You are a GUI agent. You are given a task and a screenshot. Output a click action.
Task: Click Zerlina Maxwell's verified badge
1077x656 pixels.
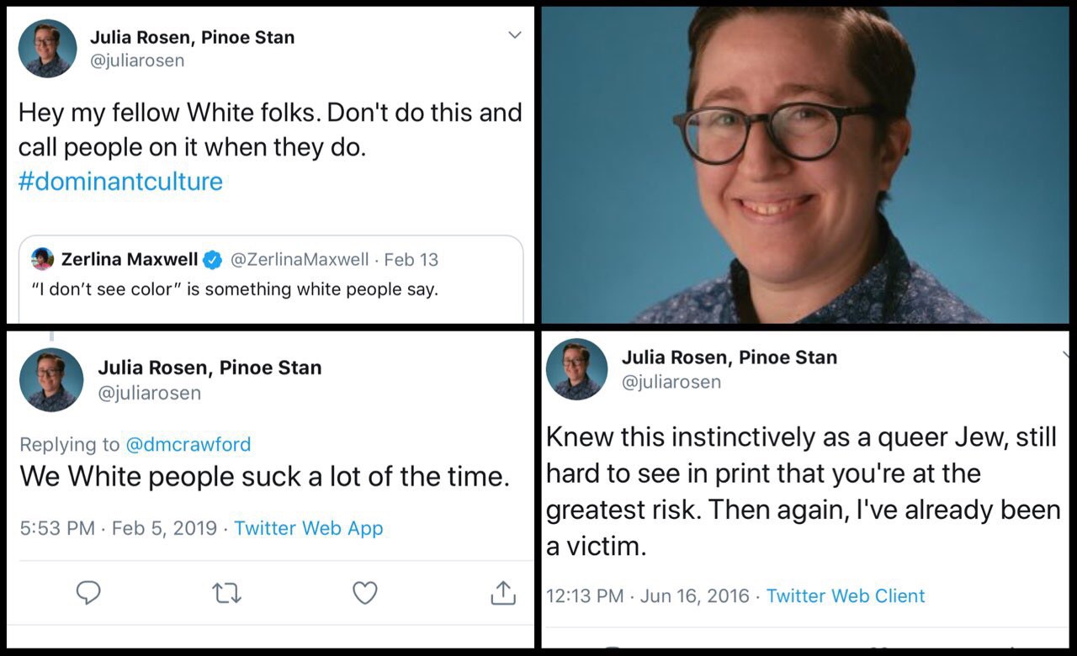coord(213,260)
